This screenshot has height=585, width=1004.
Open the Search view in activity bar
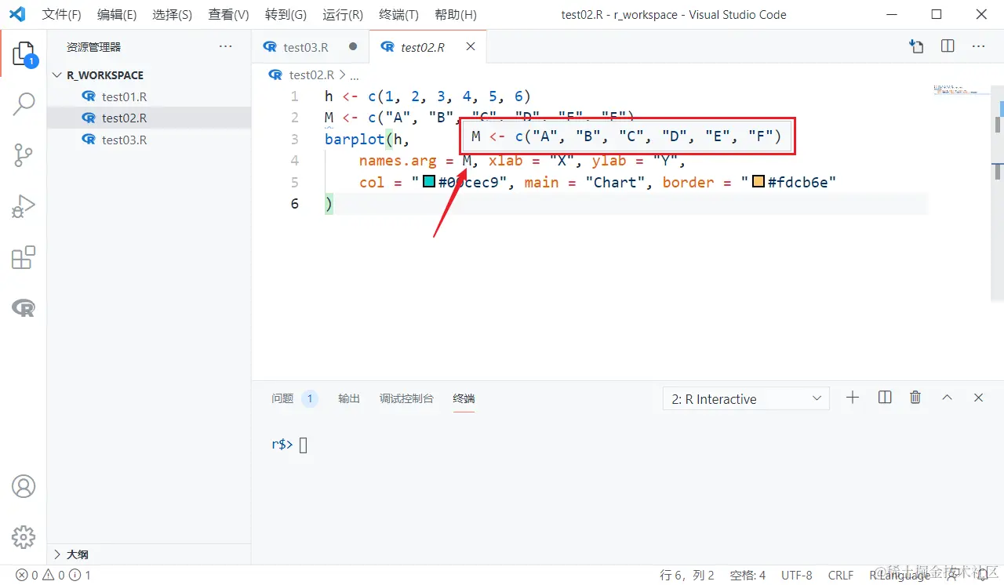coord(24,104)
